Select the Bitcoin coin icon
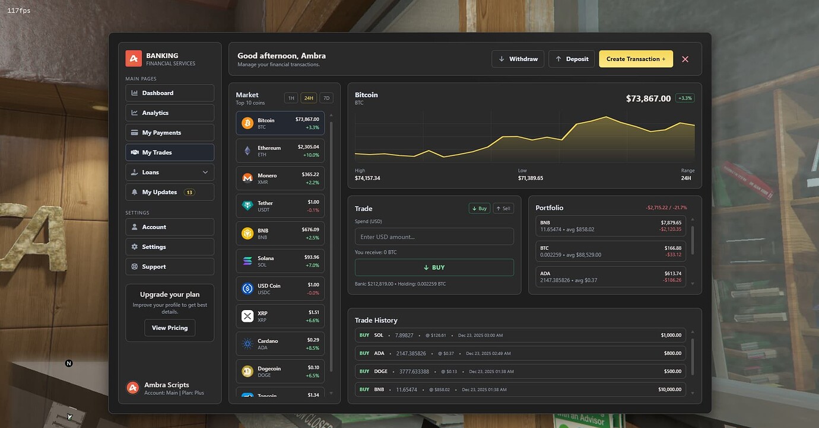The width and height of the screenshot is (819, 428). click(x=247, y=123)
